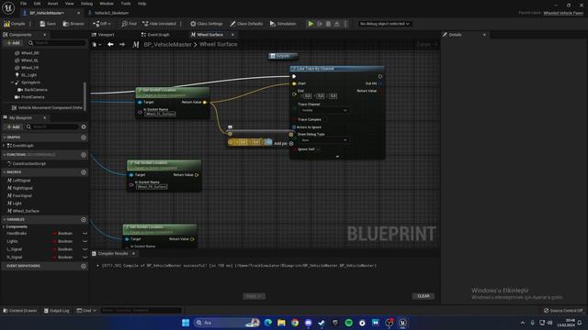
Task: Open Draw Debug Type dropdown
Action: (x=323, y=140)
